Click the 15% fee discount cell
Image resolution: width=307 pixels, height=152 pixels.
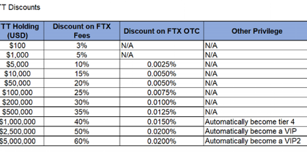click(x=82, y=74)
